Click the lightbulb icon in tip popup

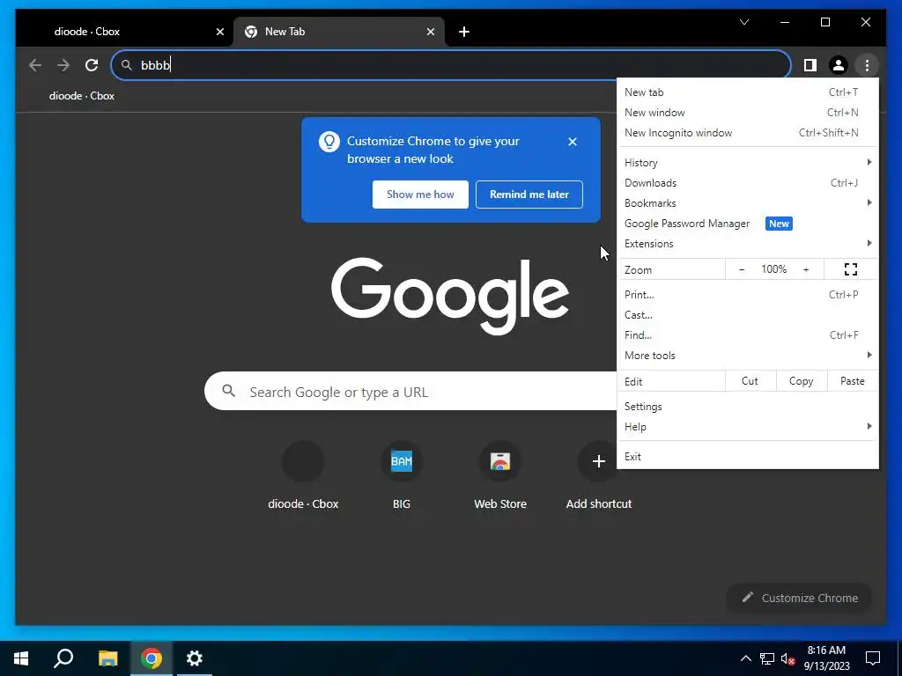tap(329, 142)
